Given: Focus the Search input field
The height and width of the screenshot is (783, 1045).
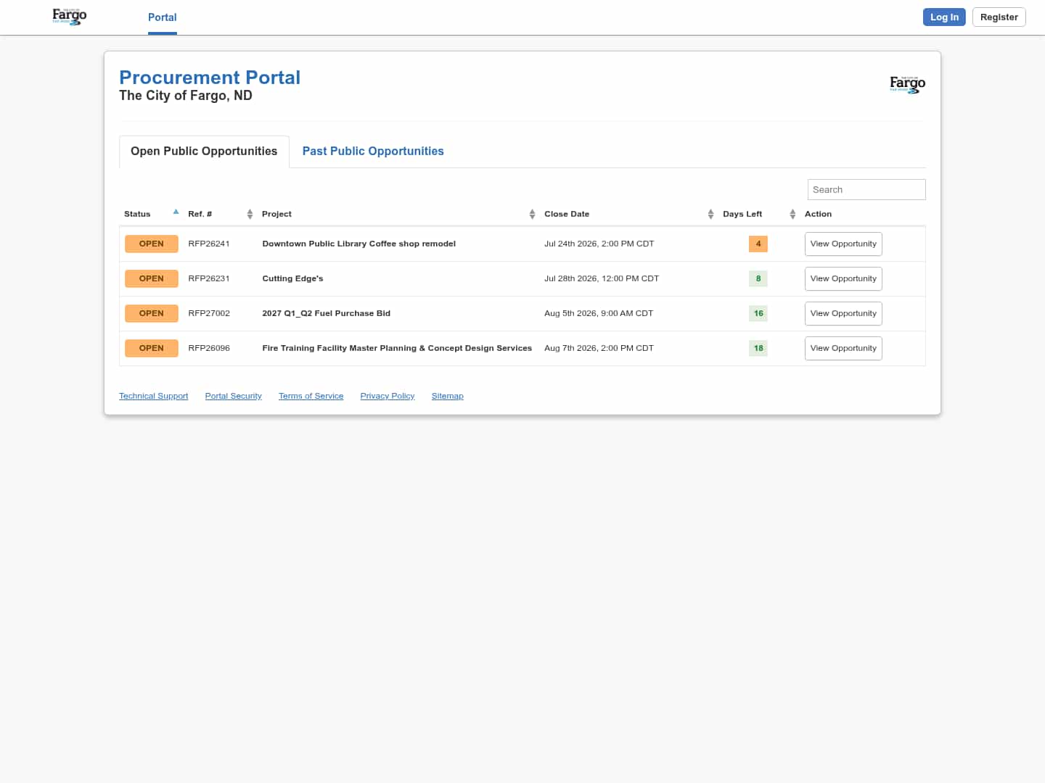Looking at the screenshot, I should click(x=866, y=189).
